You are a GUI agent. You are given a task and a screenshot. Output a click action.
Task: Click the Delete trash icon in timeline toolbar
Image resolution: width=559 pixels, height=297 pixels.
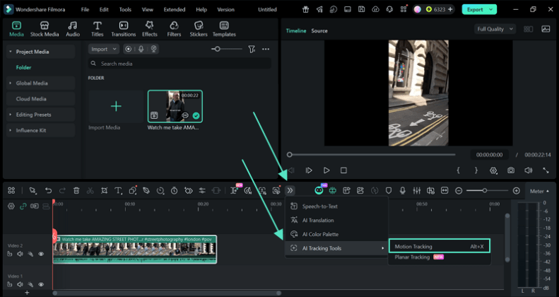[x=76, y=191]
